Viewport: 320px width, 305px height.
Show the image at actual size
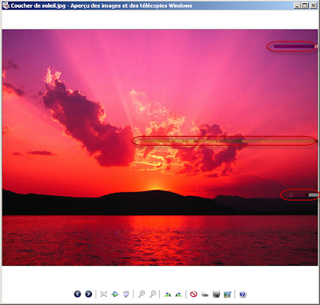(x=115, y=295)
